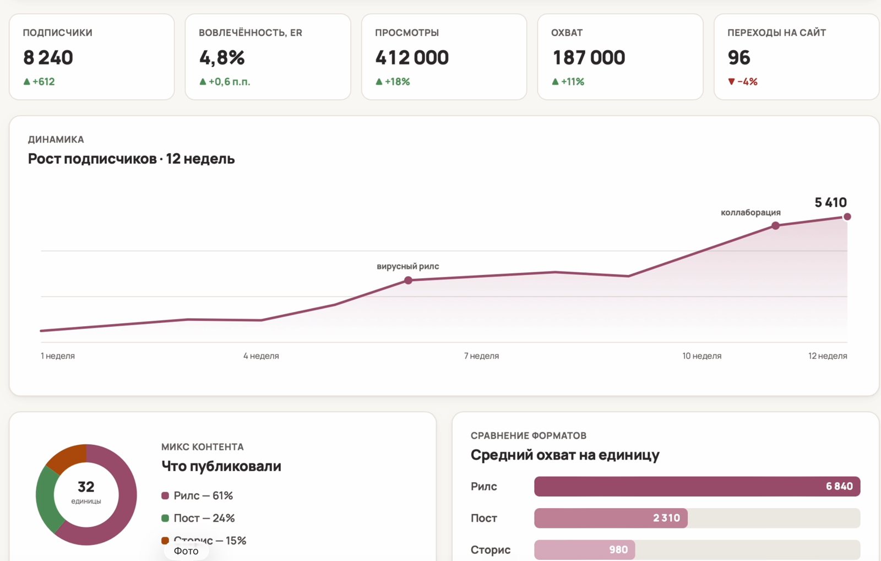The image size is (881, 561).
Task: Click the 4 неделя axis label
Action: pos(261,356)
